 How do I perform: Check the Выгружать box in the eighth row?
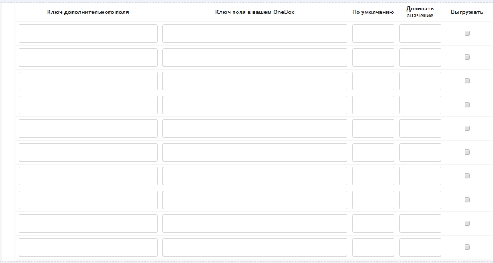467,199
